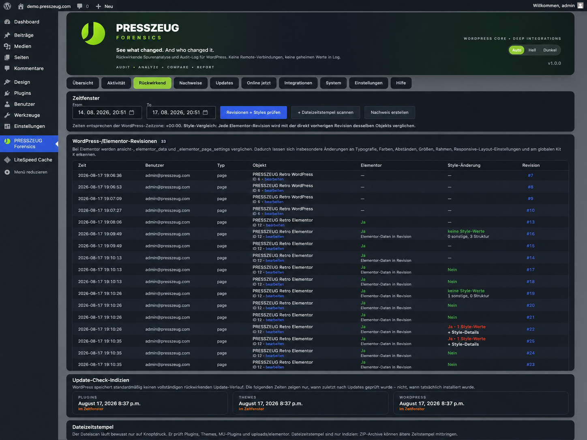The height and width of the screenshot is (440, 587).
Task: Open the Aktivität tab
Action: point(116,83)
